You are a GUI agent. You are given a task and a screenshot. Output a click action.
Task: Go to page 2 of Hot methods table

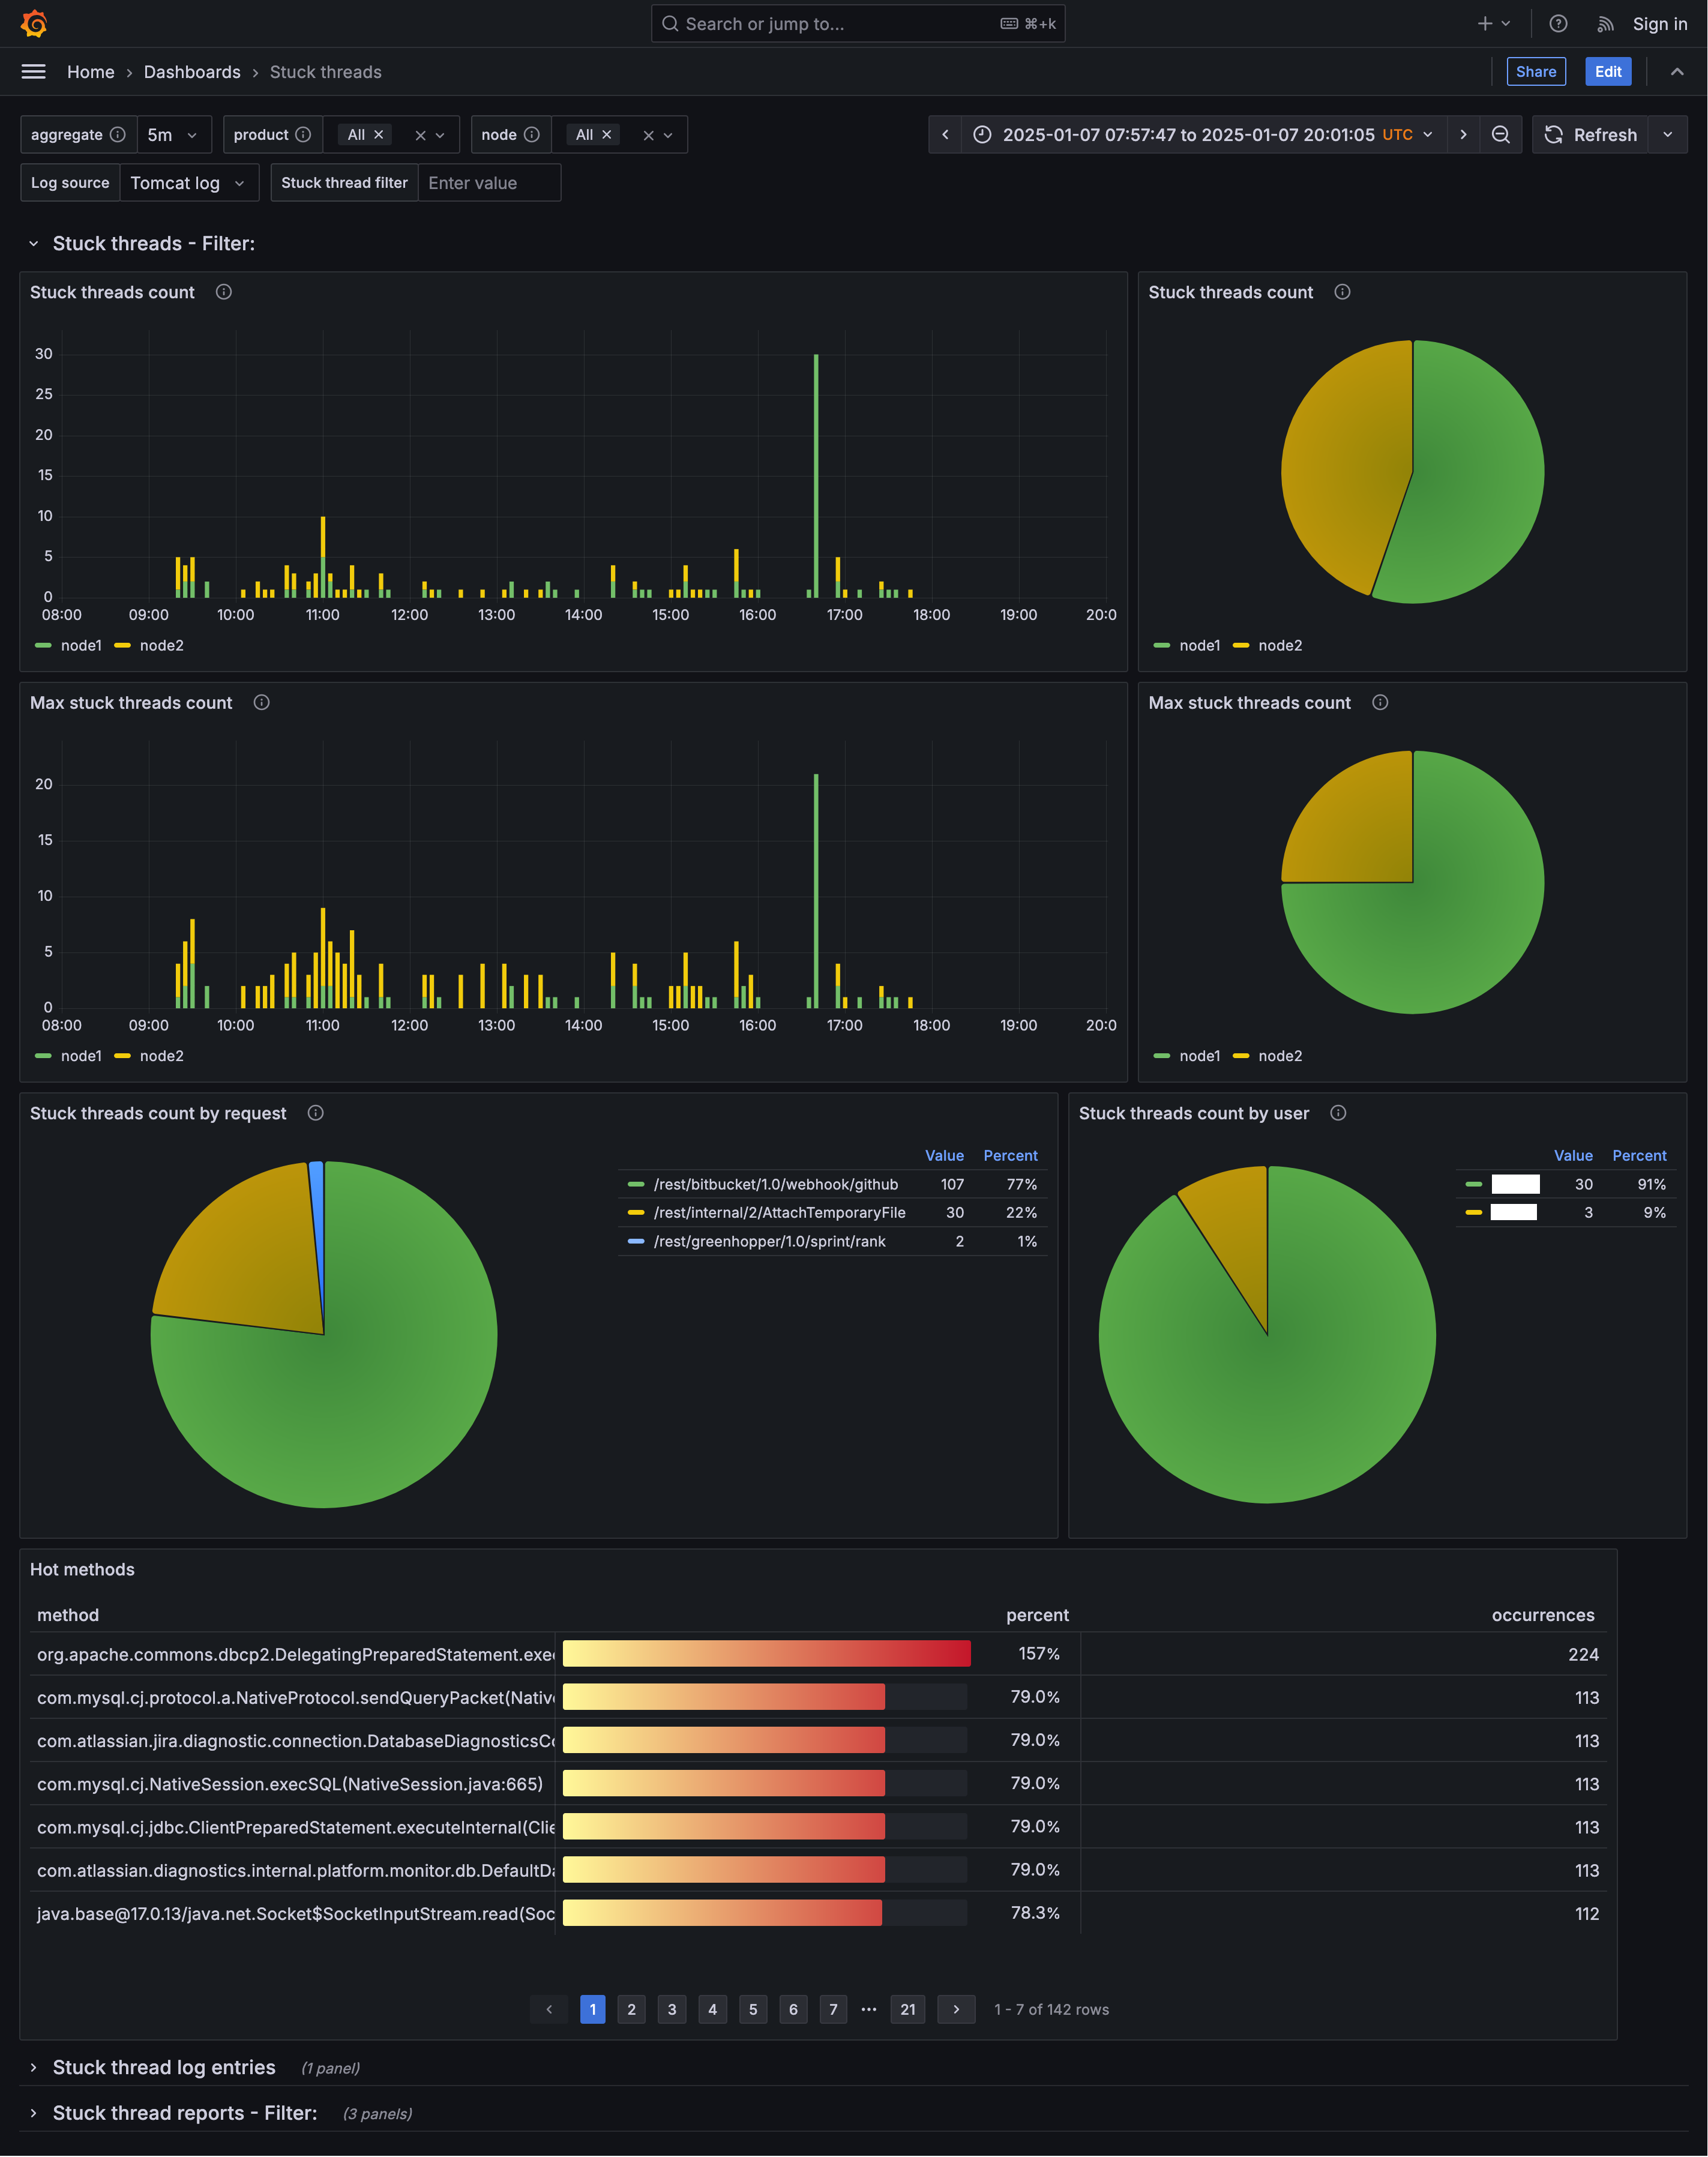click(631, 2009)
